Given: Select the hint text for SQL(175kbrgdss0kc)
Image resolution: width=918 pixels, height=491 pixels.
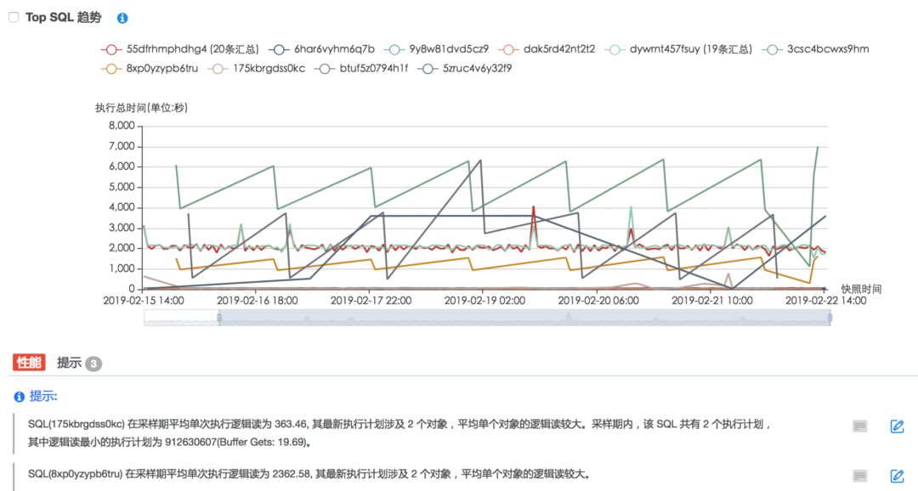Looking at the screenshot, I should (x=399, y=433).
